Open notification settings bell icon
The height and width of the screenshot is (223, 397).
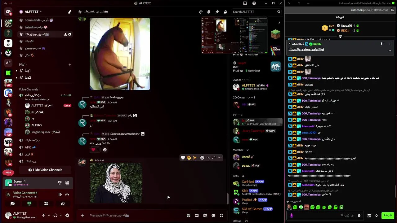tap(209, 12)
